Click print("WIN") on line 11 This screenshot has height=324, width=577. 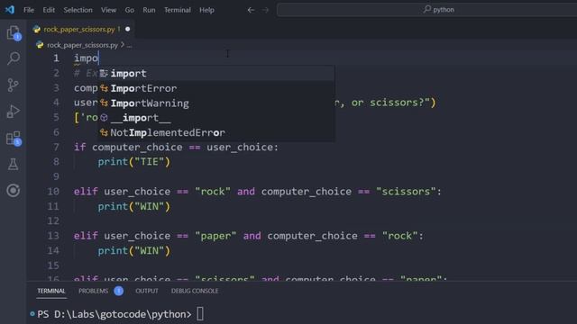tap(134, 206)
